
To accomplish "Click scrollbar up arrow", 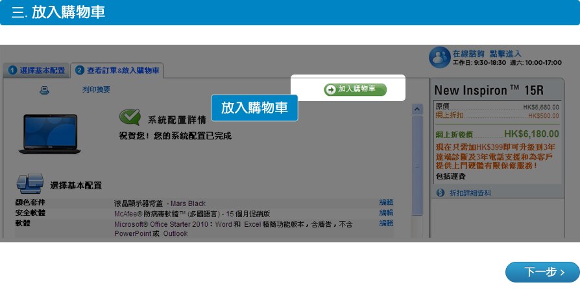I will 417,109.
